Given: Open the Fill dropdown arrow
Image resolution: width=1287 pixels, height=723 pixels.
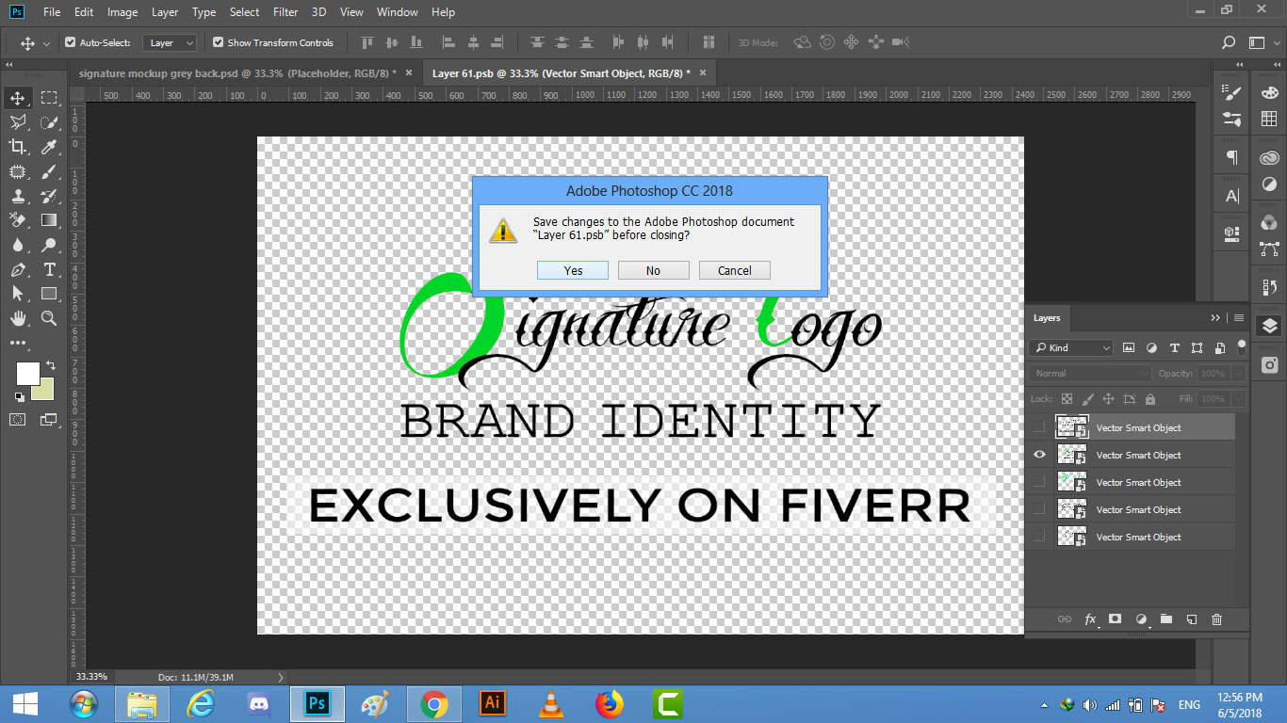Looking at the screenshot, I should [1237, 399].
